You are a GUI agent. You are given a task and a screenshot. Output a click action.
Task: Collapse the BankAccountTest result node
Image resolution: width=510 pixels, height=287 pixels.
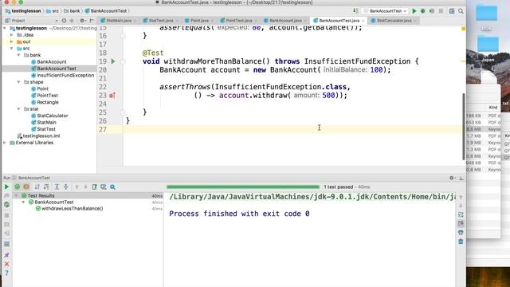(x=23, y=202)
